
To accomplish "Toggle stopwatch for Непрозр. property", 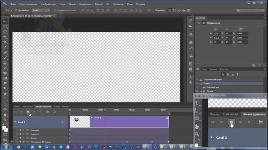I will click(27, 134).
